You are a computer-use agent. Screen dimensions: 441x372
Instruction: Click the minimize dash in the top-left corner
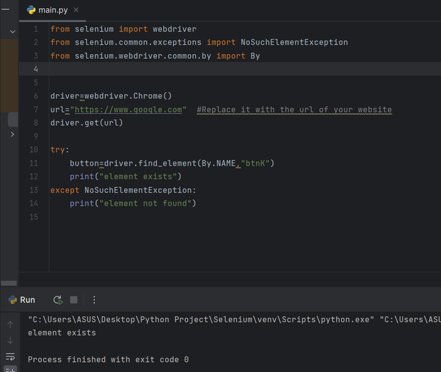[x=5, y=7]
